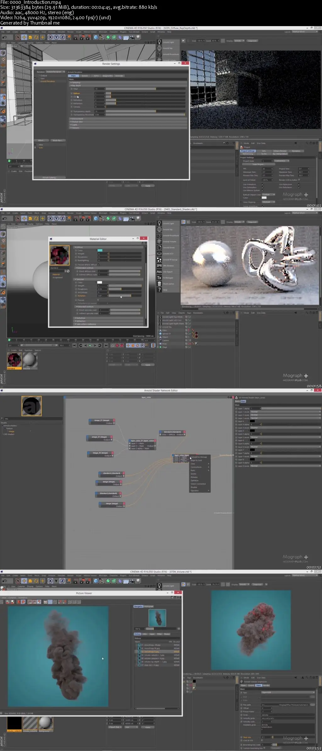This screenshot has width=322, height=751.
Task: Click Apply button in 0402_Standard_Shader coordinates panel
Action: click(x=148, y=365)
